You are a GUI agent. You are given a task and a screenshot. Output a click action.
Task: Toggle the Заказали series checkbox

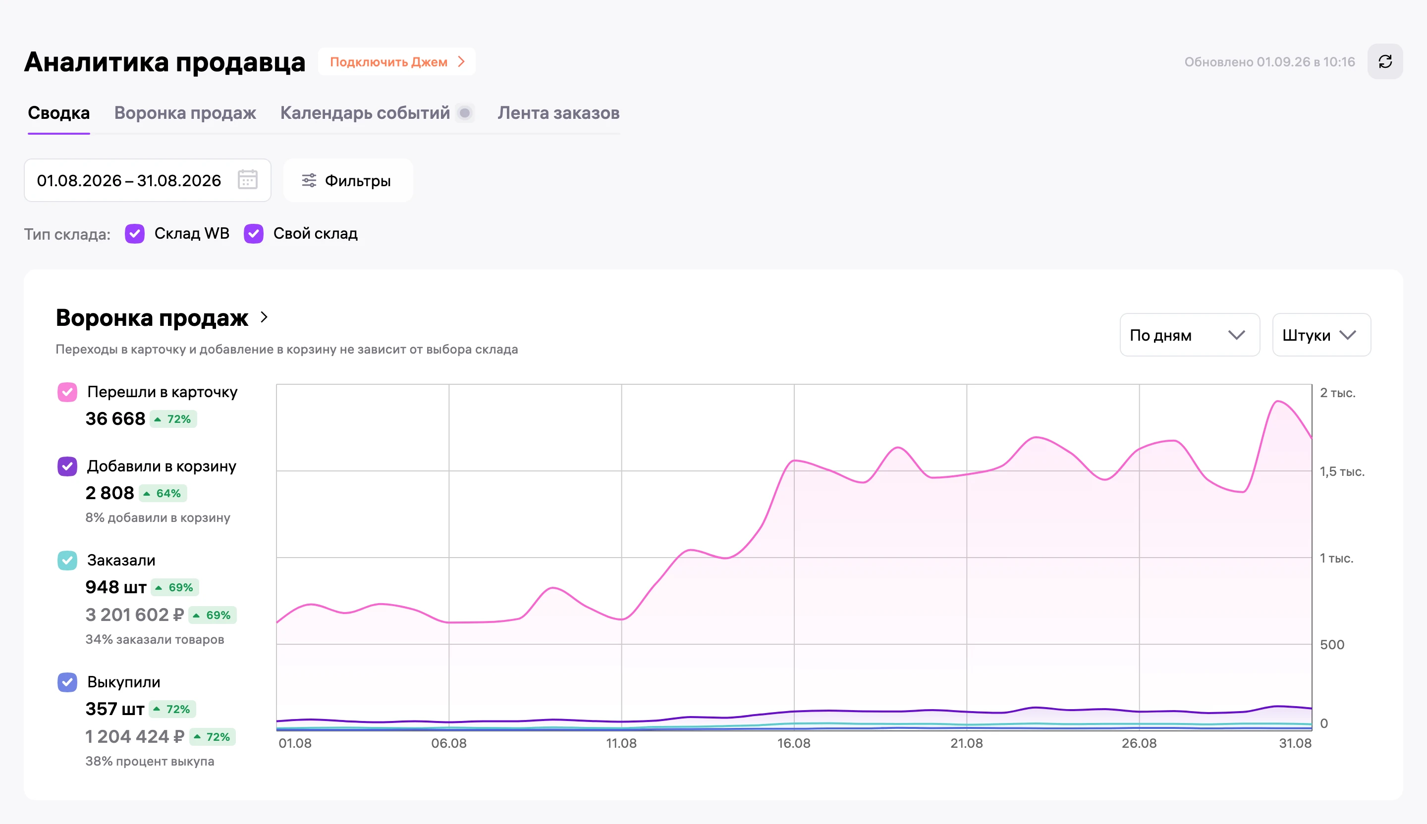67,561
